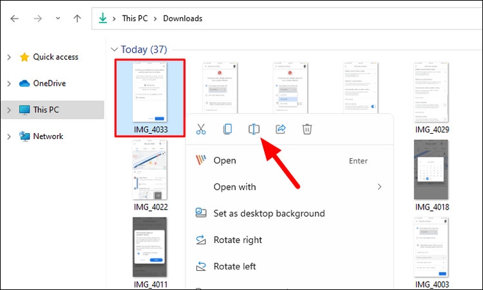Open the chevron before This PC breadcrumb

114,19
